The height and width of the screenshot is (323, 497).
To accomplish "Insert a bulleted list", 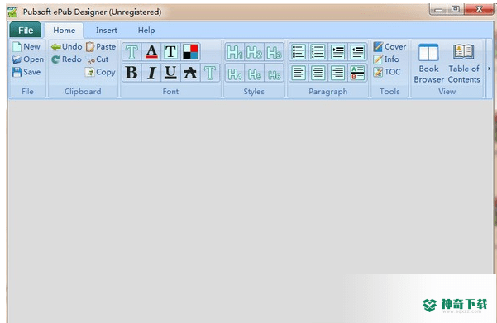I will click(299, 52).
